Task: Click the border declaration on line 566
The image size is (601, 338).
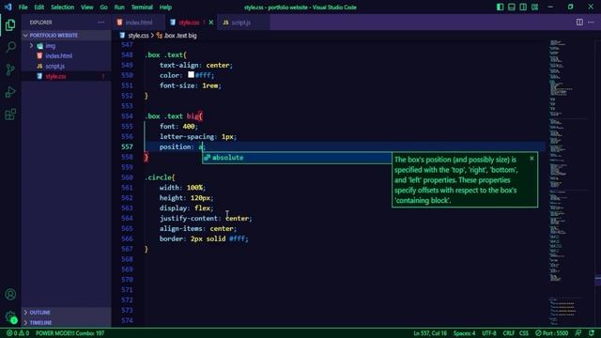Action: [x=204, y=238]
